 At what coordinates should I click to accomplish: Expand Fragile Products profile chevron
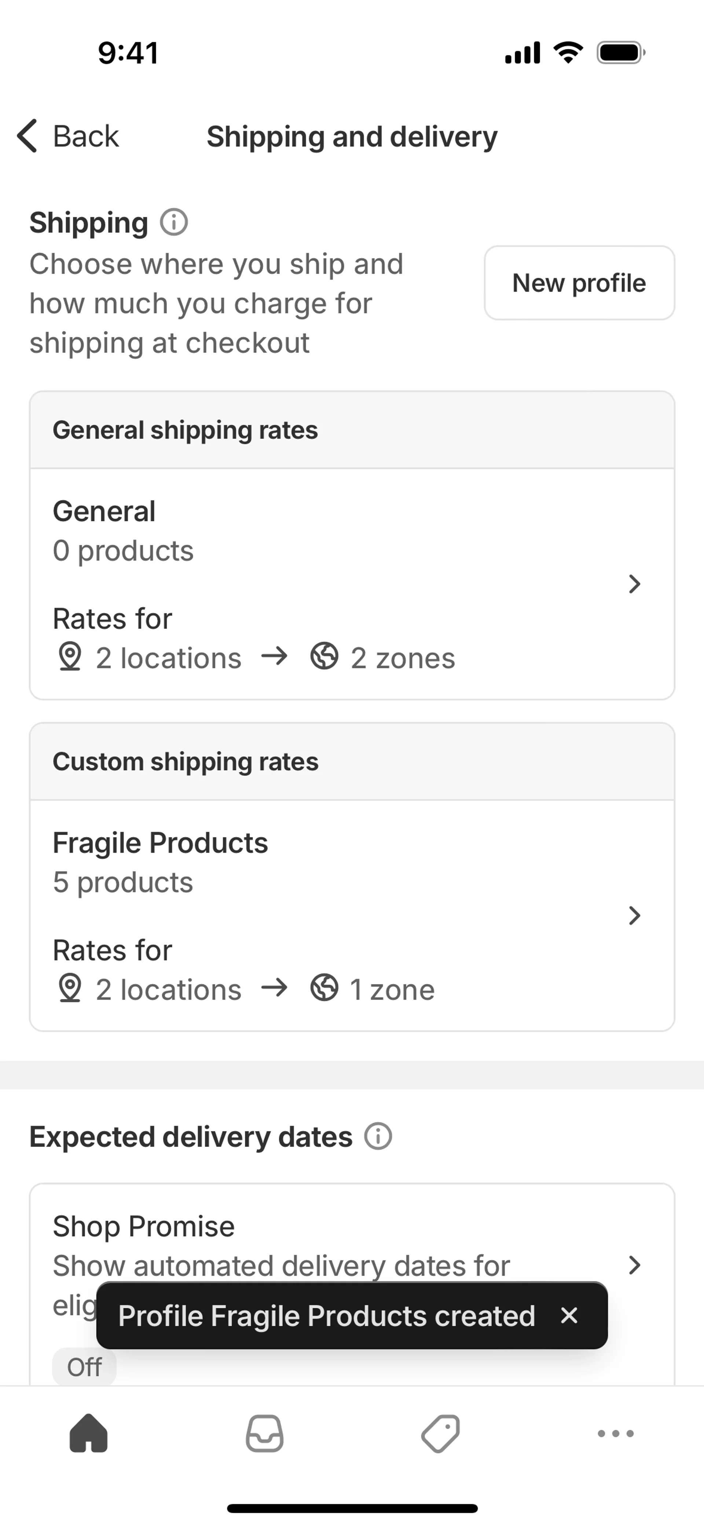click(x=634, y=915)
